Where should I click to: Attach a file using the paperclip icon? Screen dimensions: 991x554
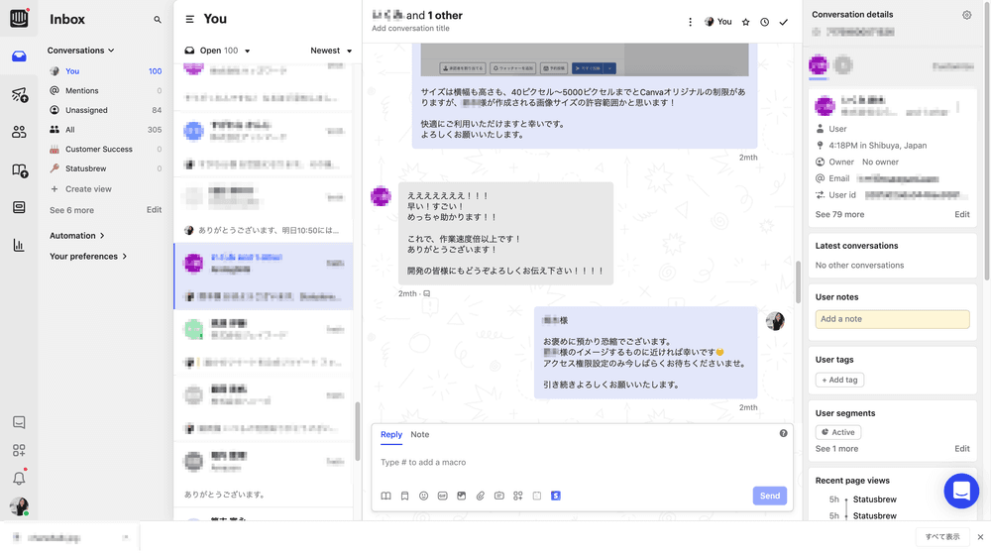tap(481, 496)
